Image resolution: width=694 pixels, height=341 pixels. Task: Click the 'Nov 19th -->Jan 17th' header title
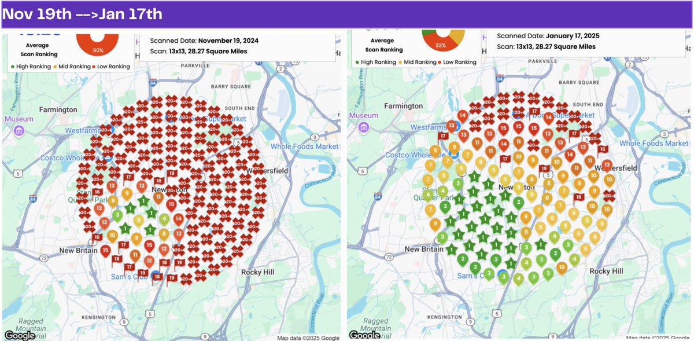click(83, 14)
